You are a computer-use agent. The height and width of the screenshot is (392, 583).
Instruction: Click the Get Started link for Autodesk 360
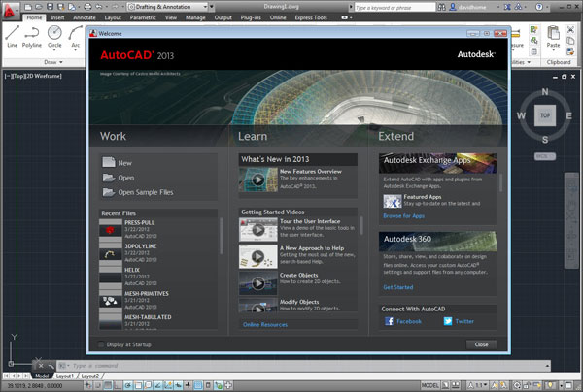(x=398, y=287)
